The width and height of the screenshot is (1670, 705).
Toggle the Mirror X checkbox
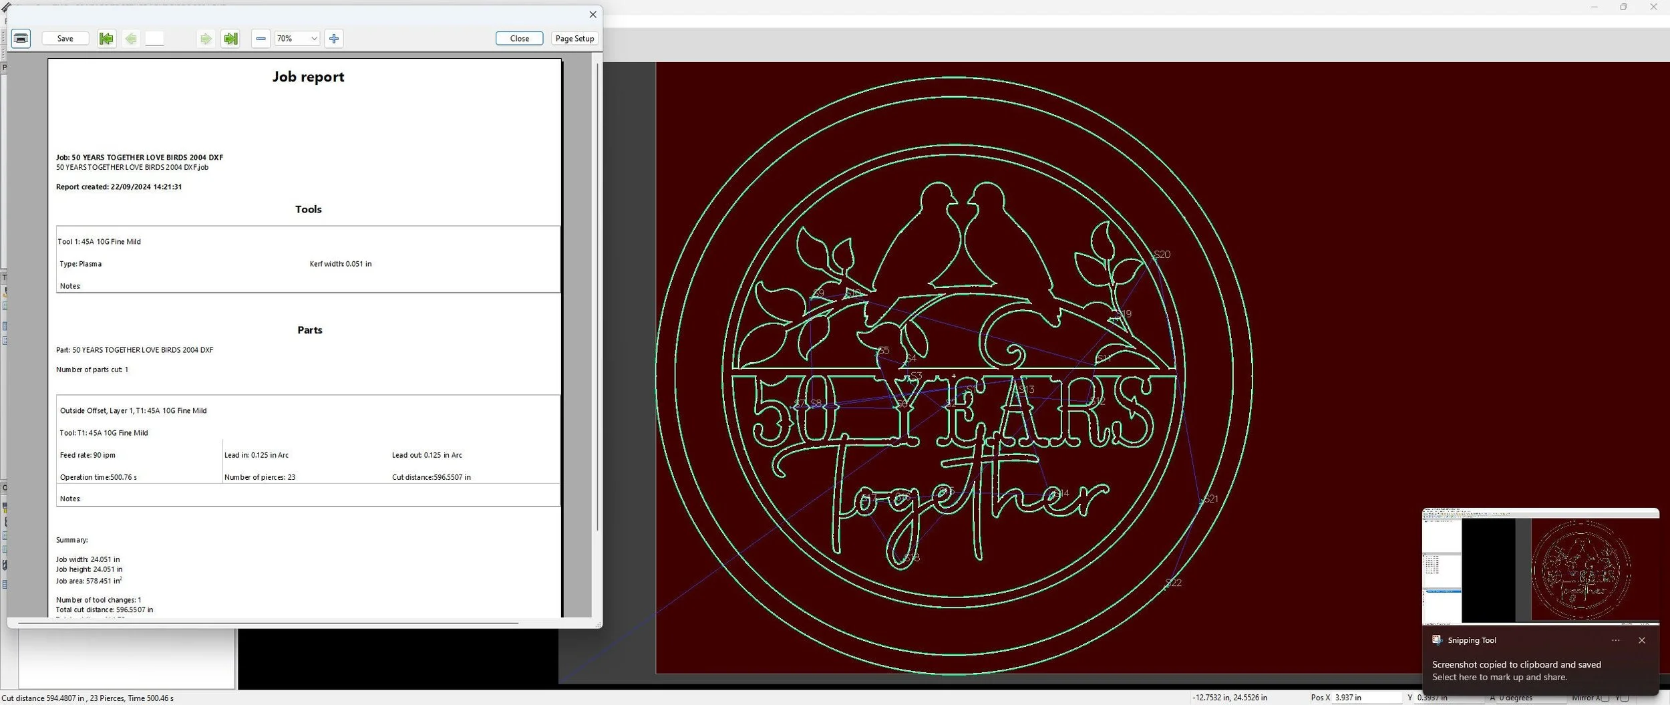pyautogui.click(x=1605, y=698)
